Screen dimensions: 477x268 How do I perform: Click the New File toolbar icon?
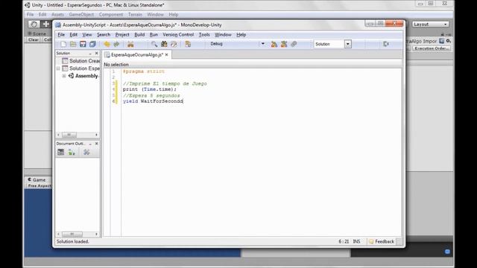click(x=63, y=44)
